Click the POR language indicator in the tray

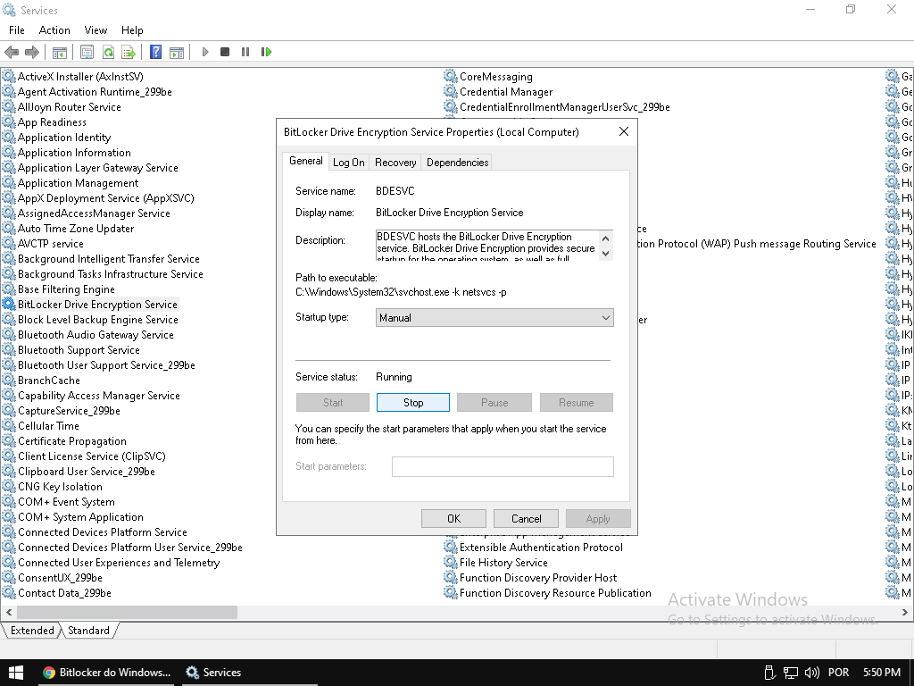(x=838, y=673)
